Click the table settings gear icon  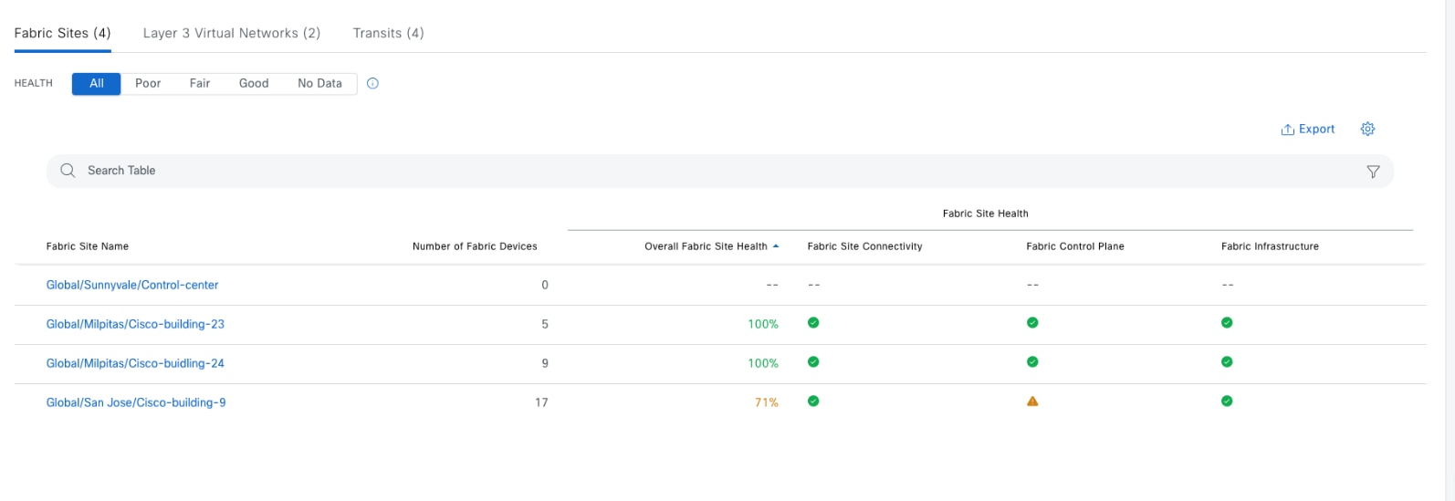(1366, 129)
